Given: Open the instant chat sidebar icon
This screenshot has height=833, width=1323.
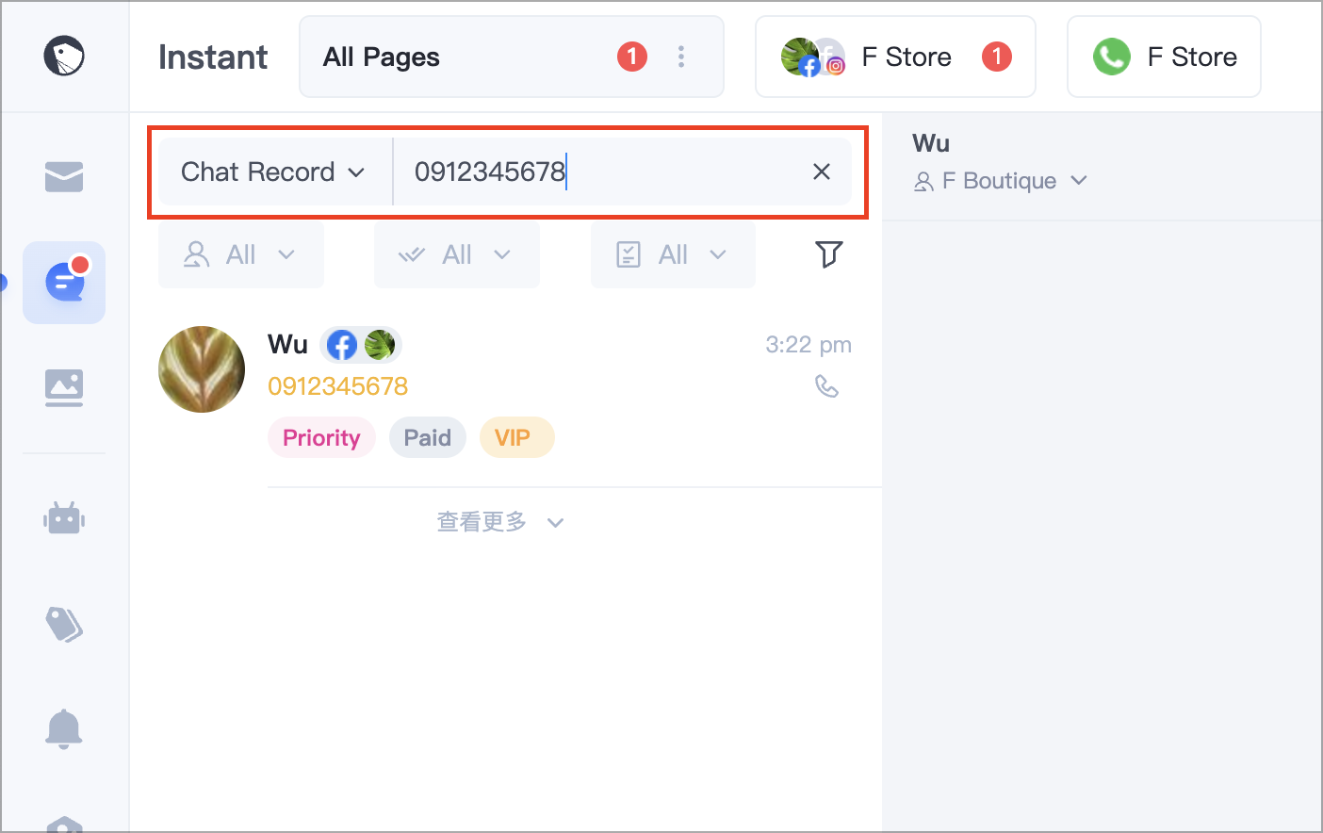Looking at the screenshot, I should [64, 283].
